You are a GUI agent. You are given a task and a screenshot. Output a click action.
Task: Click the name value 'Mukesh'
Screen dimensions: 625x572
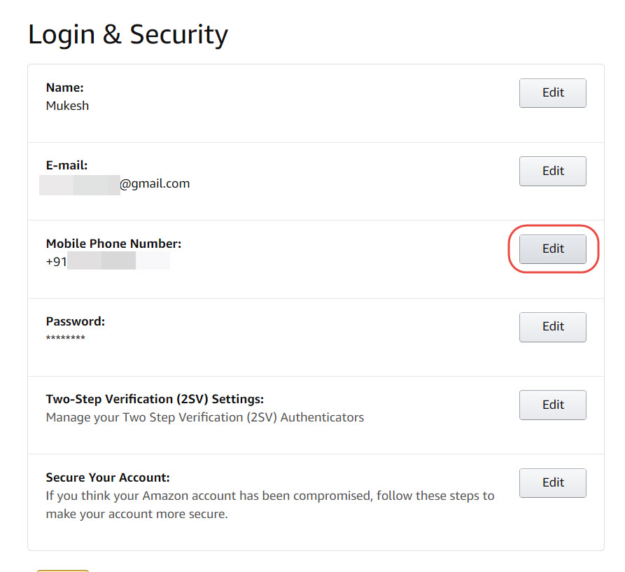(x=67, y=106)
